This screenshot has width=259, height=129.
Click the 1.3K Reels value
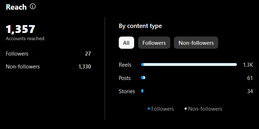click(248, 65)
